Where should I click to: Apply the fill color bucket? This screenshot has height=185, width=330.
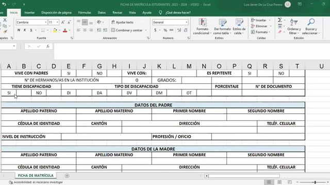55,30
